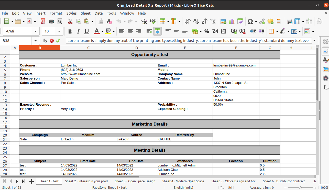Define the print area
Screen dimensions: 329x190
290,21
